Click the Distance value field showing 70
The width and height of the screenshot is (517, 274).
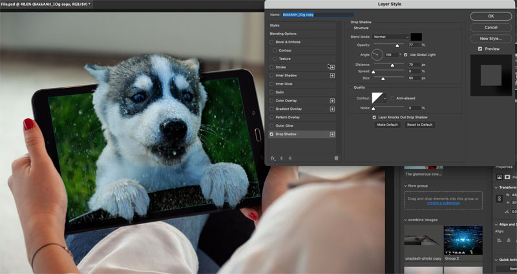click(x=414, y=65)
